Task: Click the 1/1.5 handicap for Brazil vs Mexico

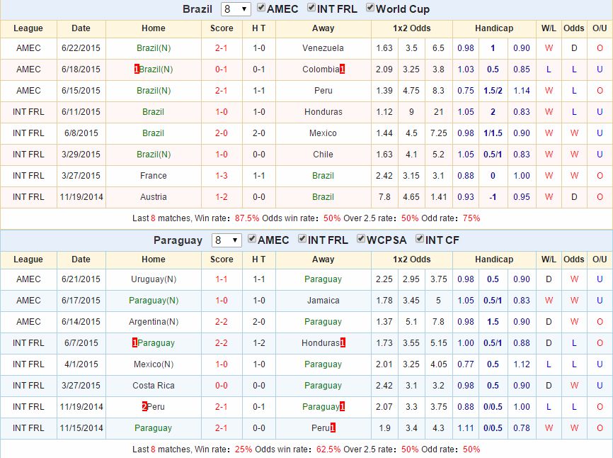Action: tap(493, 133)
